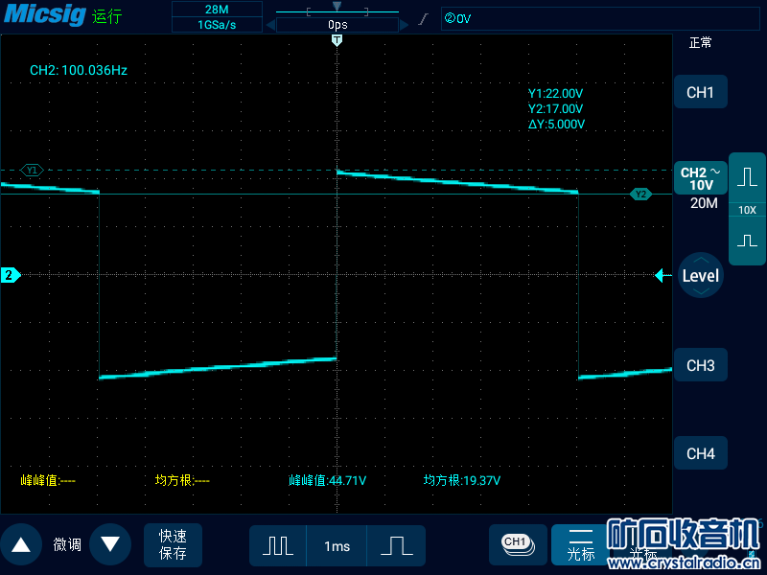Image resolution: width=767 pixels, height=575 pixels.
Task: Move waveform right with arrow
Action: point(404,25)
